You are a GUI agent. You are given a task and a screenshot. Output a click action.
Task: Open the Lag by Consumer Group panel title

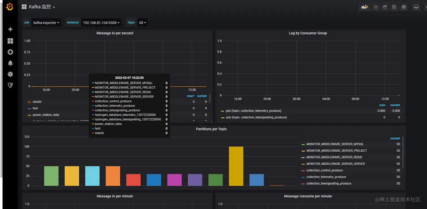click(308, 33)
